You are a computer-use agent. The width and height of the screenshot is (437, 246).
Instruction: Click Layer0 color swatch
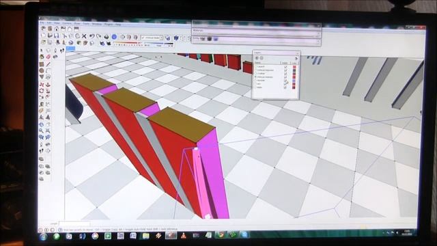click(294, 67)
